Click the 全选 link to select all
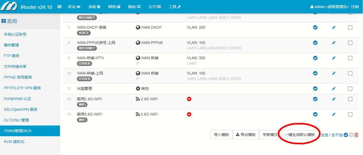Image resolution: width=363 pixels, height=155 pixels. click(x=324, y=135)
